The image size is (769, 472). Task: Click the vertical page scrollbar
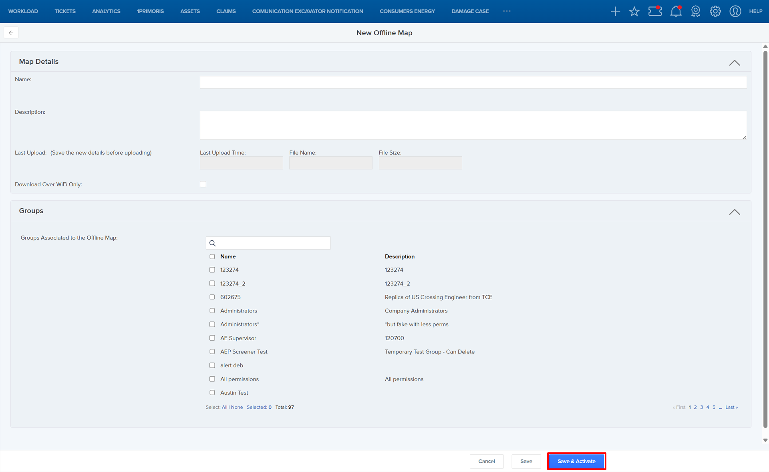pyautogui.click(x=765, y=240)
